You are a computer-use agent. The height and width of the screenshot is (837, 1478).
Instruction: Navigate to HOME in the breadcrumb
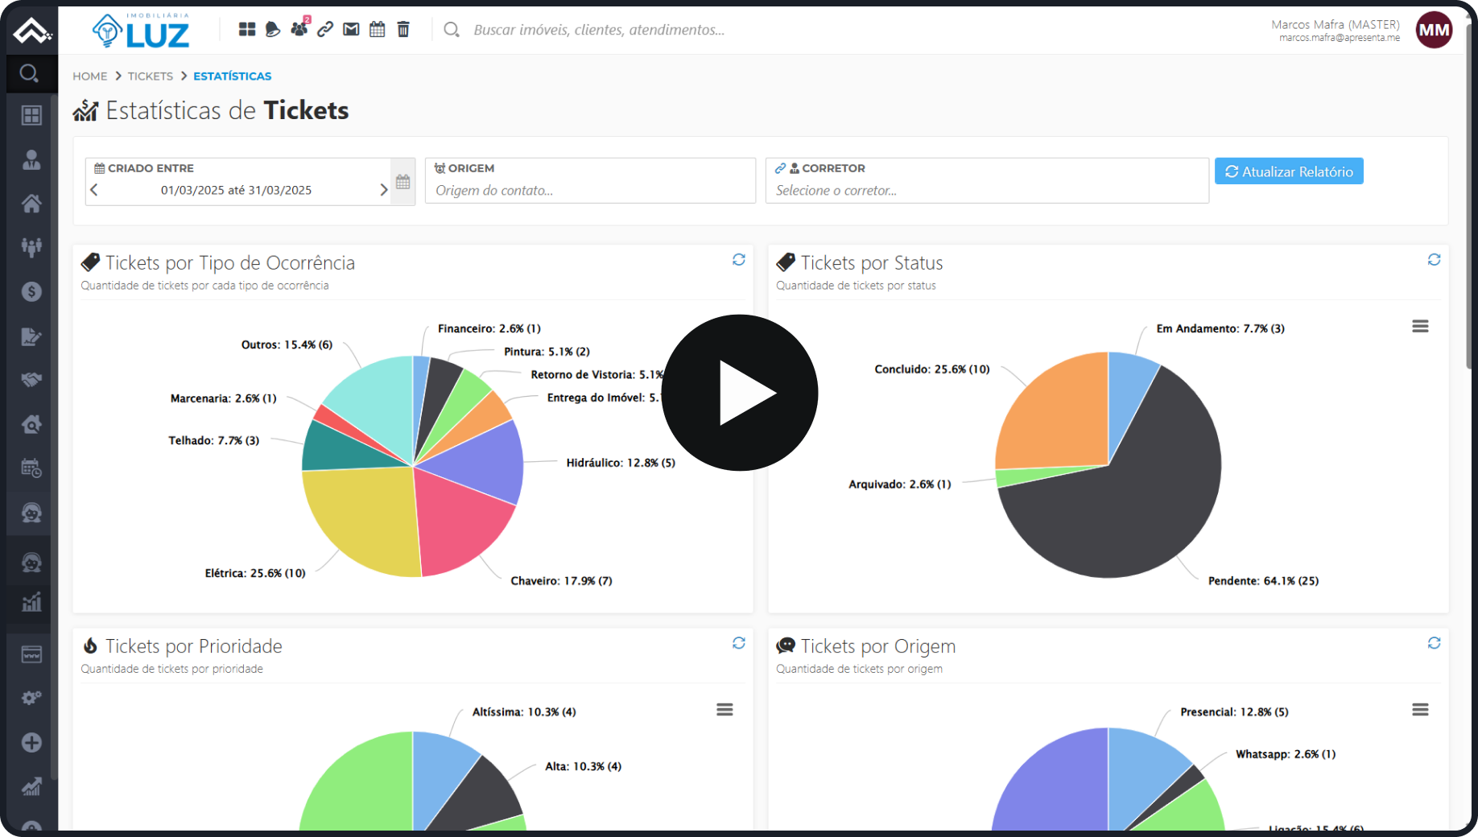[89, 76]
